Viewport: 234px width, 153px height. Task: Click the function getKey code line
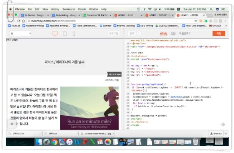click(x=148, y=84)
